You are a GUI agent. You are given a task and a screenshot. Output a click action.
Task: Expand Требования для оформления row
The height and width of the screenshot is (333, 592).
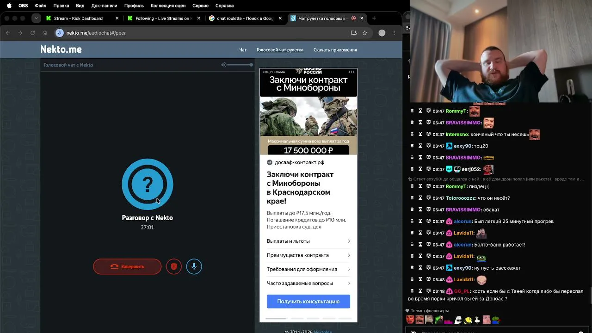[x=308, y=269]
